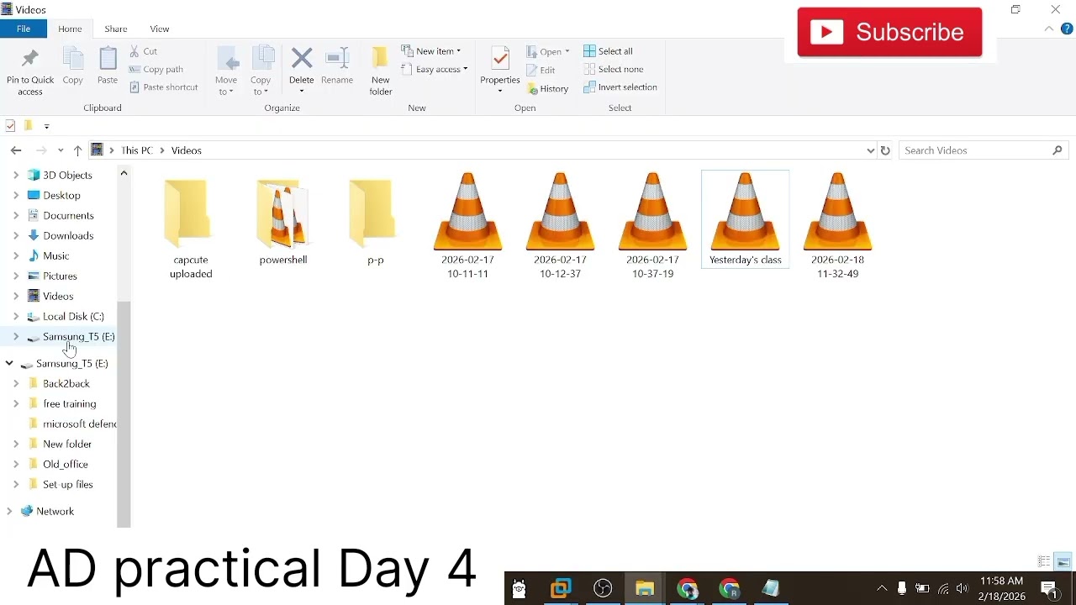The width and height of the screenshot is (1076, 605).
Task: Click the Quick Access toolbar properties checkbox
Action: coord(10,126)
